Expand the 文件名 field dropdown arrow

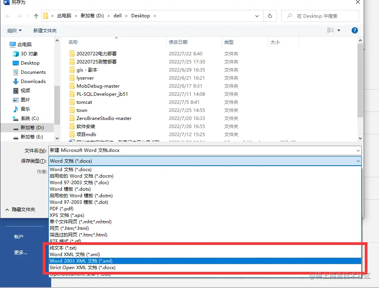[358, 150]
